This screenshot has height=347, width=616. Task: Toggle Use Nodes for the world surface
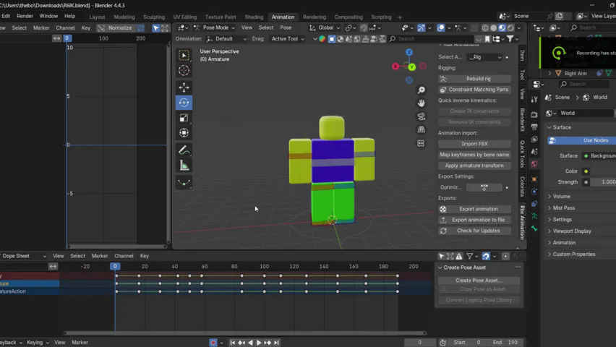click(x=581, y=140)
